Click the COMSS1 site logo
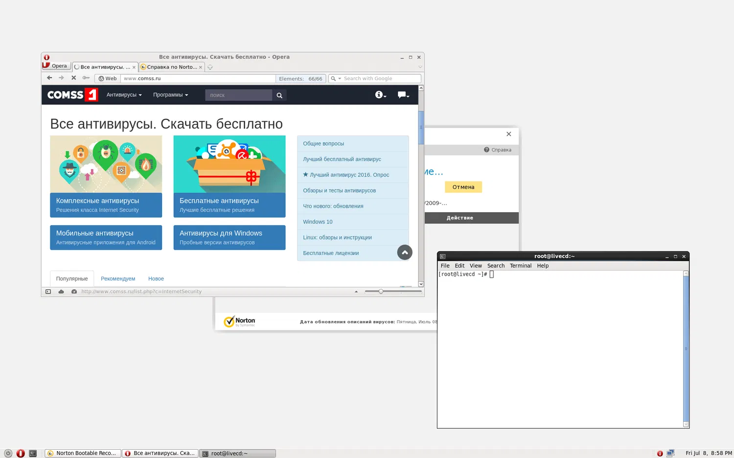This screenshot has width=734, height=458. [x=72, y=95]
